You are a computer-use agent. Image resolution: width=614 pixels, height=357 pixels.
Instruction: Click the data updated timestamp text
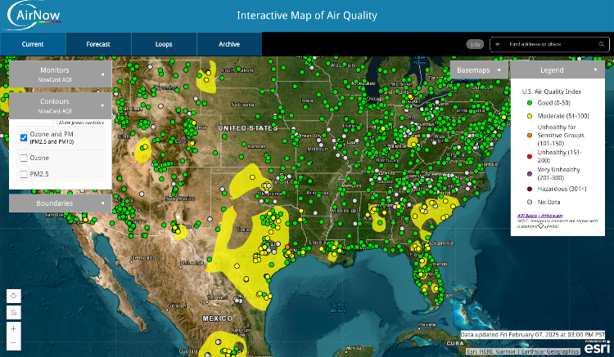[x=533, y=335]
